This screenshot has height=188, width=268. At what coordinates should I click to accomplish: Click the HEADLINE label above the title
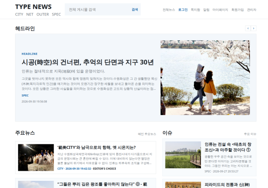(x=30, y=54)
